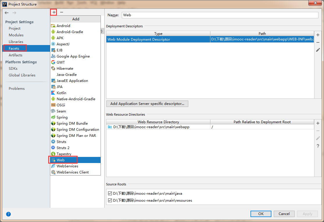Edit web resource directory with pencil icon
The width and height of the screenshot is (324, 222).
coord(318,138)
